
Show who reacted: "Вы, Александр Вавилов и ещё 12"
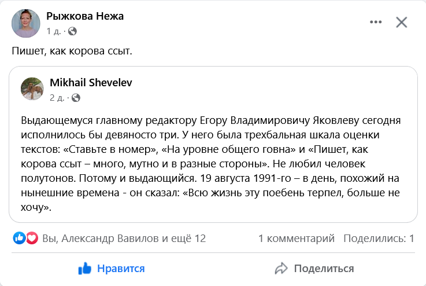[x=124, y=238]
